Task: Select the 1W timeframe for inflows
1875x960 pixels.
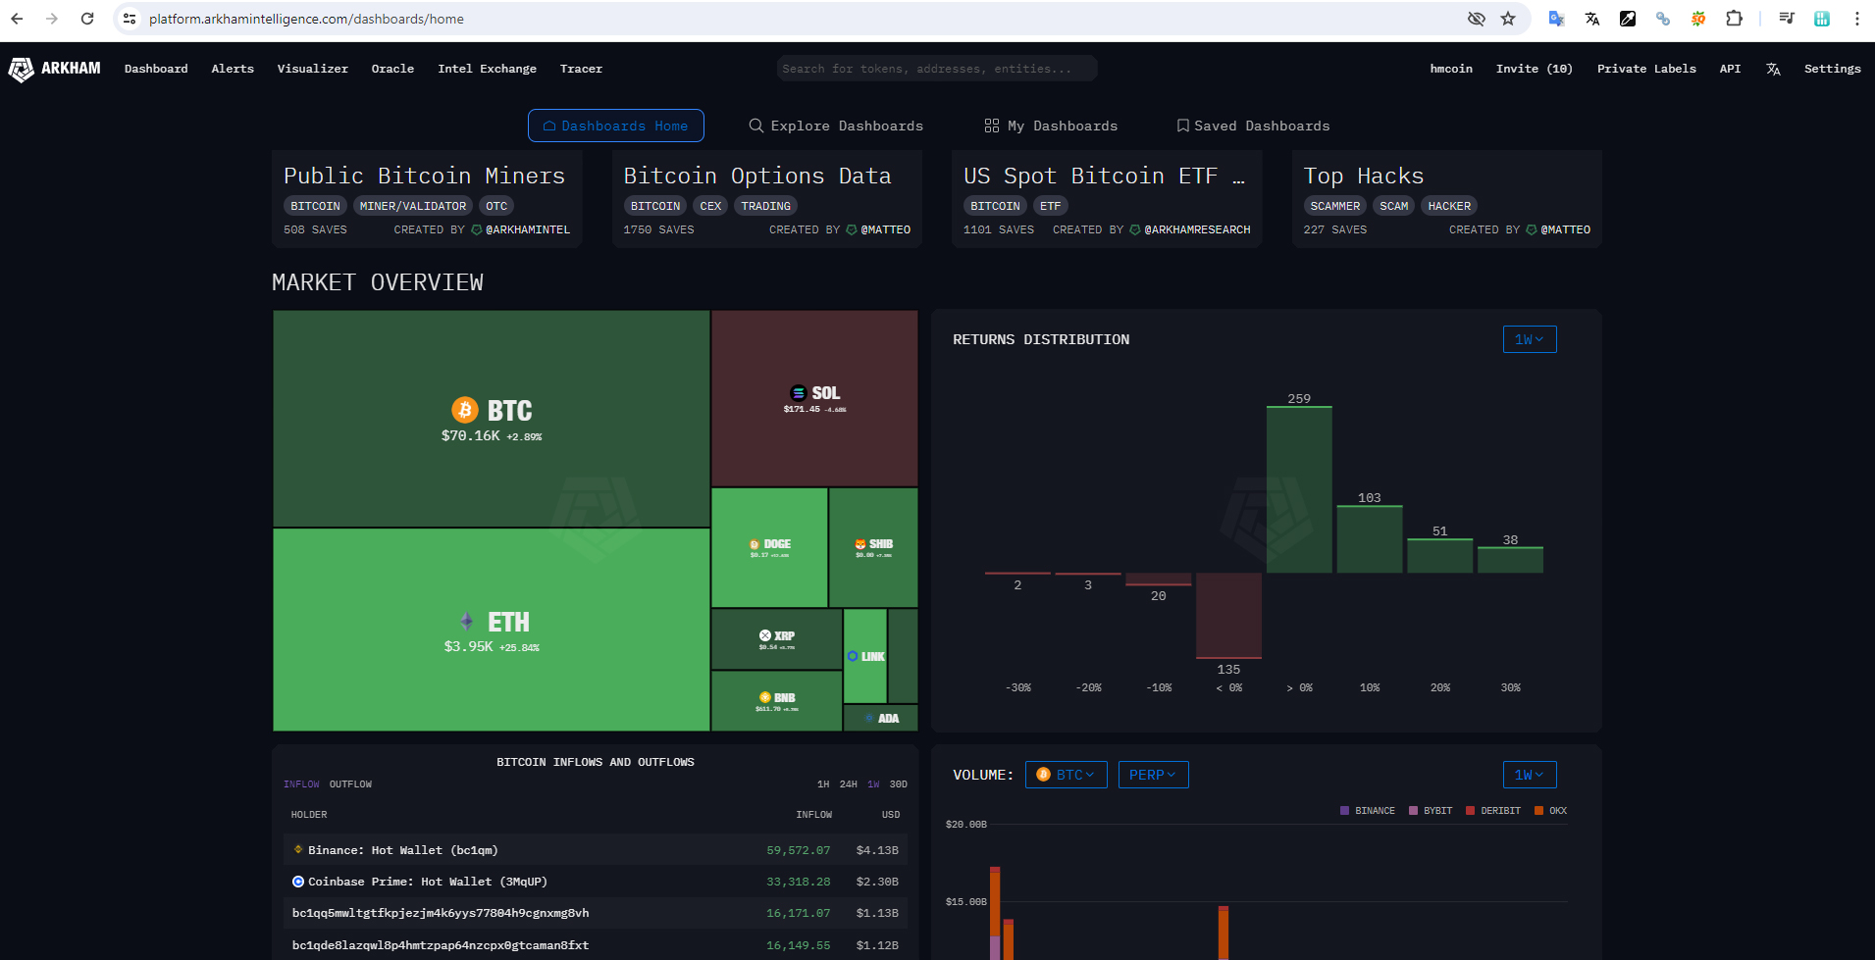Action: (x=873, y=784)
